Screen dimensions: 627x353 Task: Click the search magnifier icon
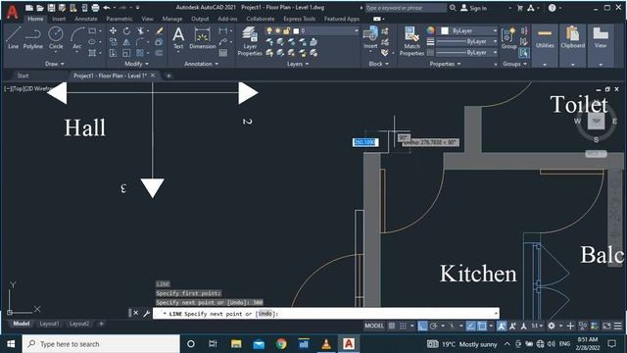coord(453,8)
